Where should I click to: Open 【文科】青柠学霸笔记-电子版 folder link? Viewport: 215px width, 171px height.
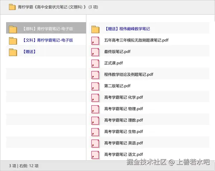pos(47,40)
